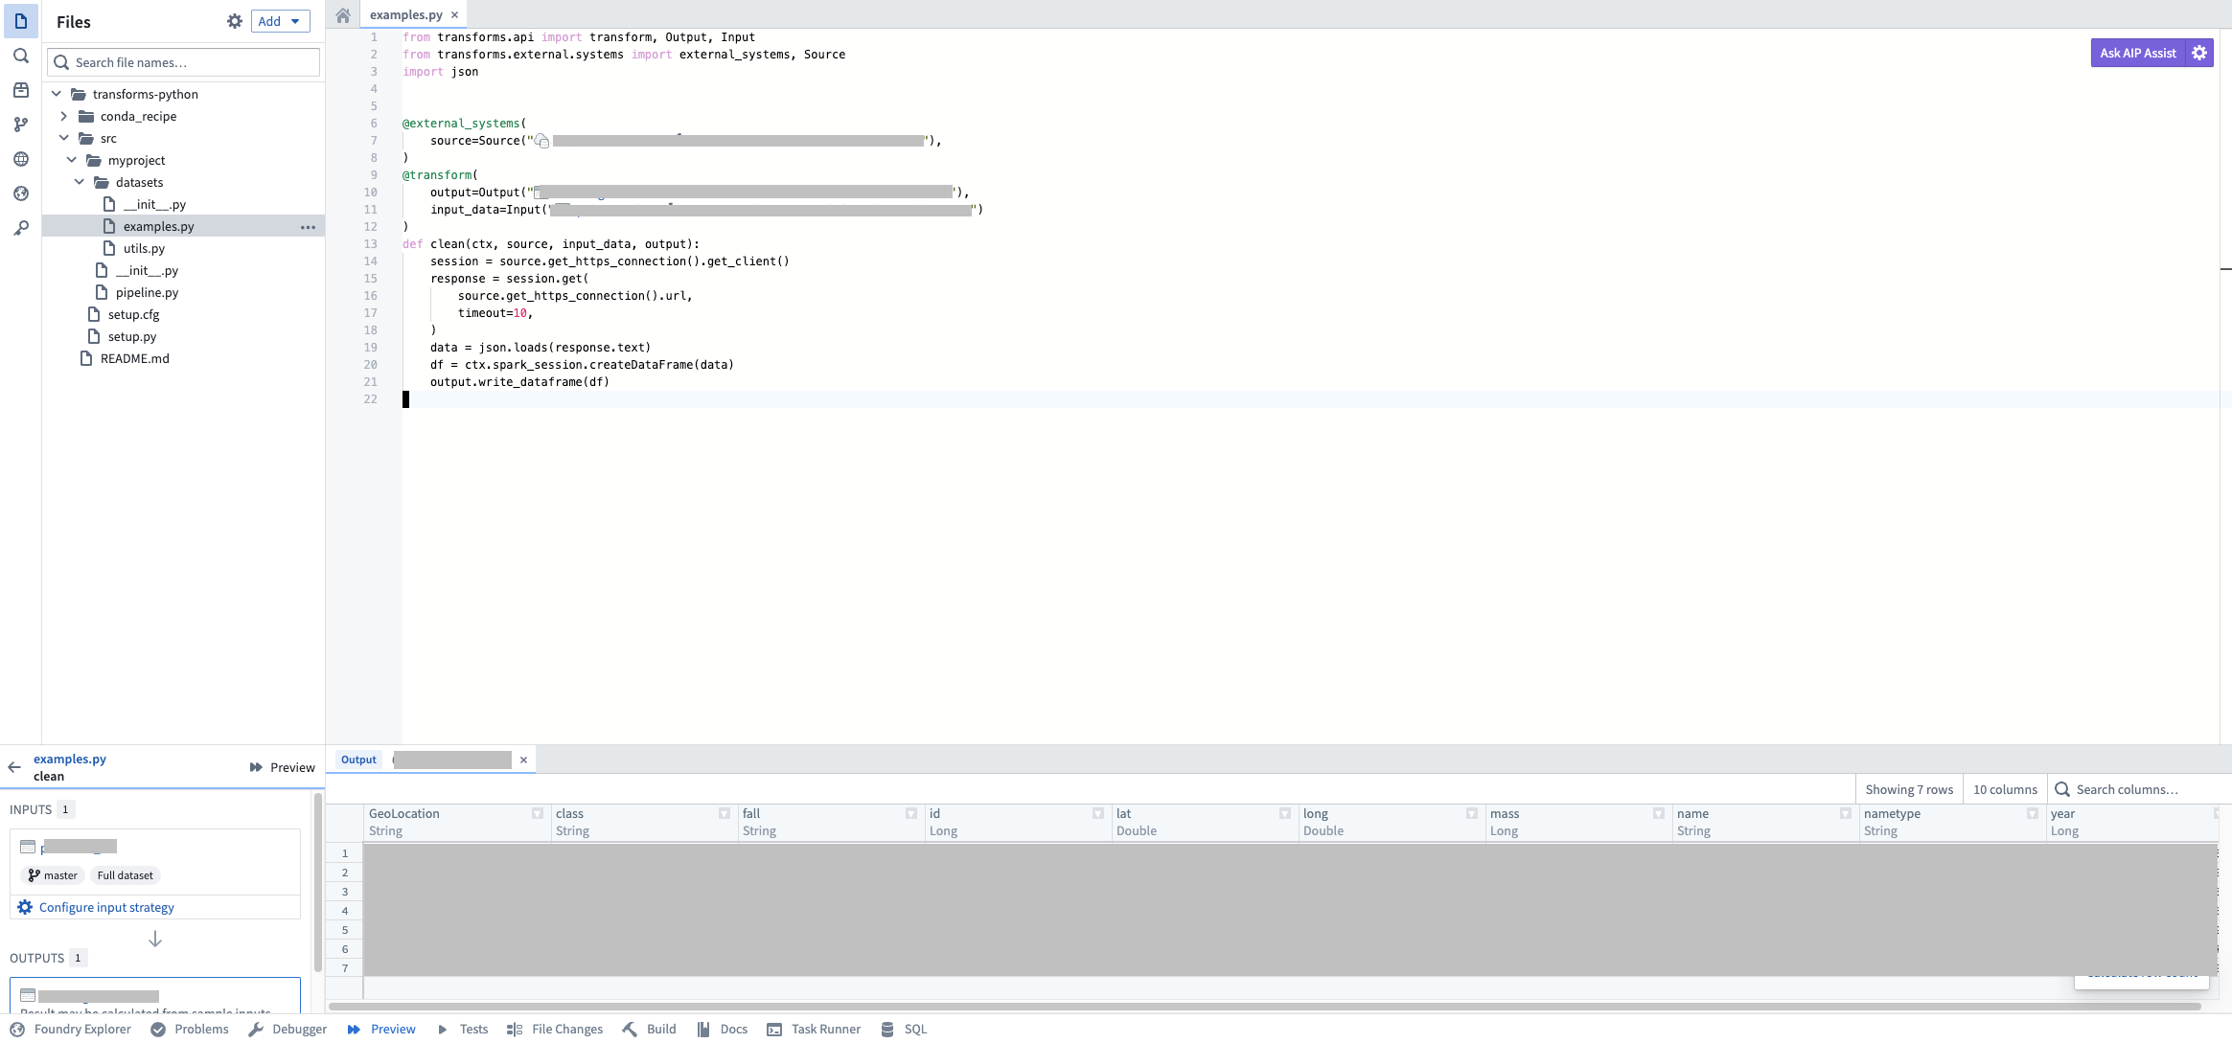Select row 3 number in output table
This screenshot has height=1043, width=2232.
pos(345,892)
